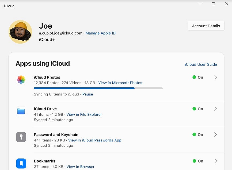Pause the syncing of 8 items
Viewport: 232px width, 170px height.
88,94
